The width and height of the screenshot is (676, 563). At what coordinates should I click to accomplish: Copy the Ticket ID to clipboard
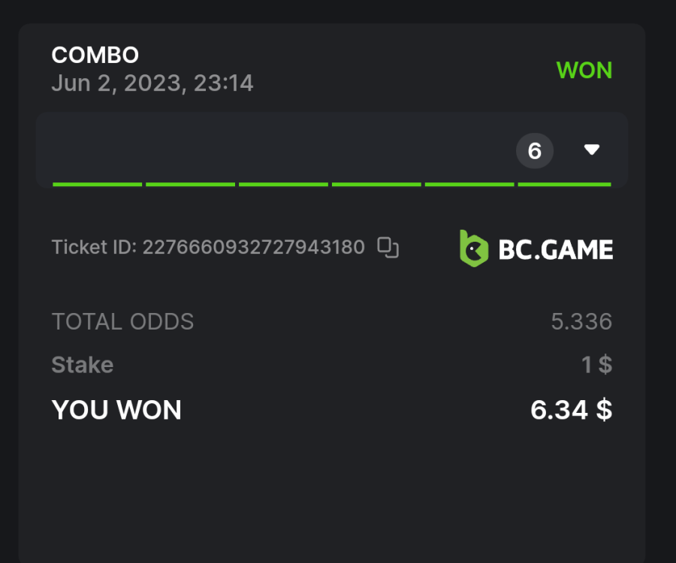pyautogui.click(x=388, y=248)
